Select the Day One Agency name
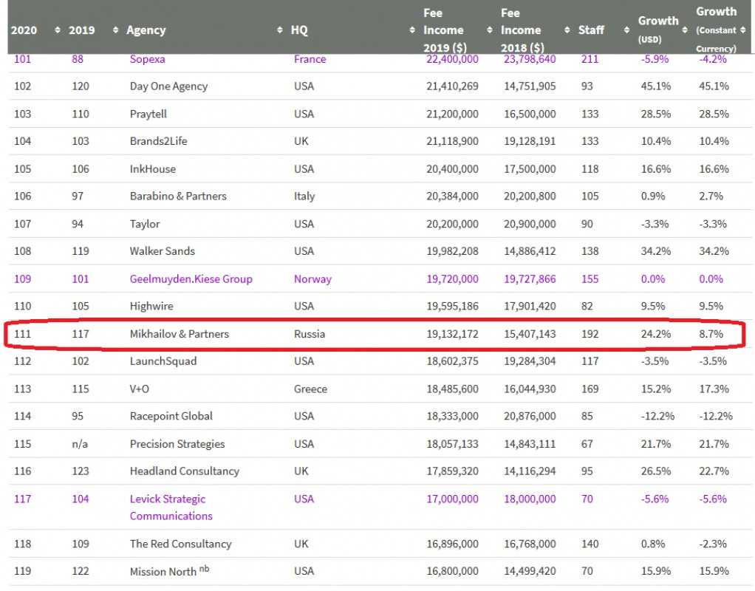Image resolution: width=755 pixels, height=591 pixels. click(168, 86)
